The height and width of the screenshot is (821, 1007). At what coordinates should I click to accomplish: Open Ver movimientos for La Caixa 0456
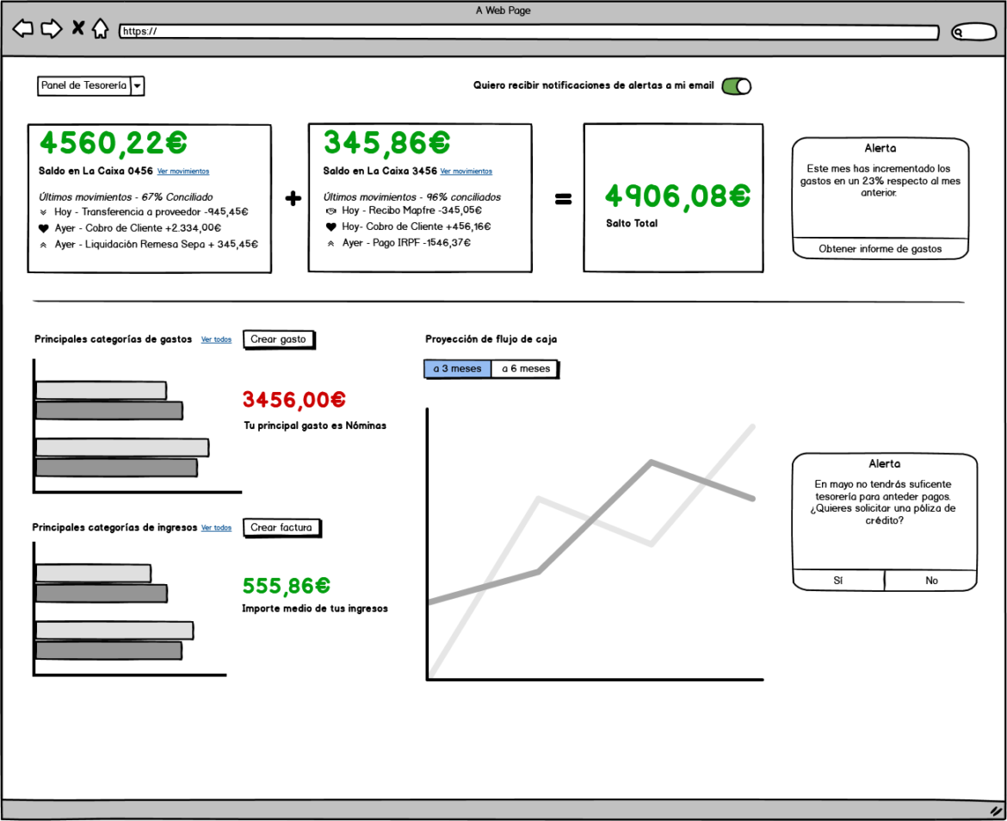coord(183,171)
